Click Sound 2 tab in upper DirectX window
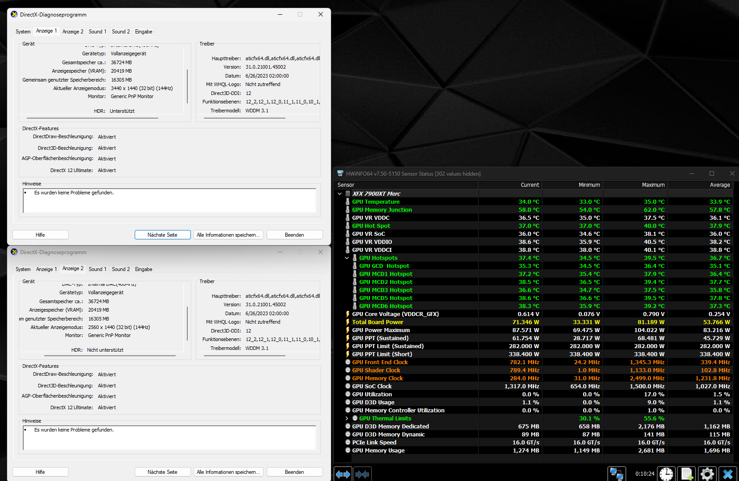The image size is (739, 481). [x=121, y=32]
